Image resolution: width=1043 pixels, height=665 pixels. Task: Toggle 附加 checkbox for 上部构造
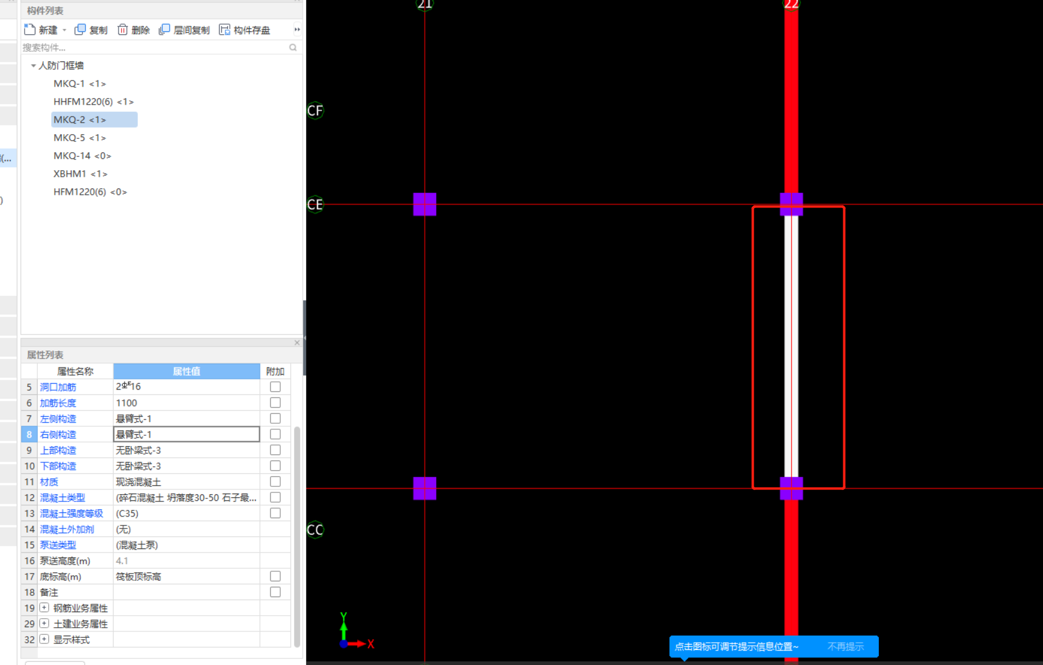pyautogui.click(x=275, y=450)
